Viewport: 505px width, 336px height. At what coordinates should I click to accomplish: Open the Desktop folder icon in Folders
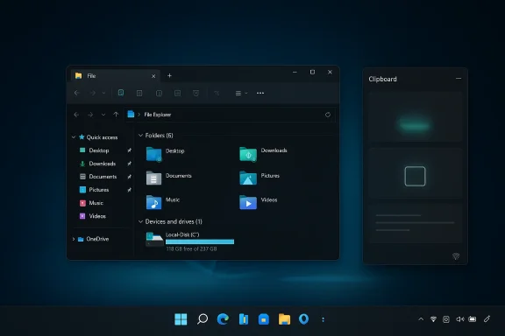point(153,154)
